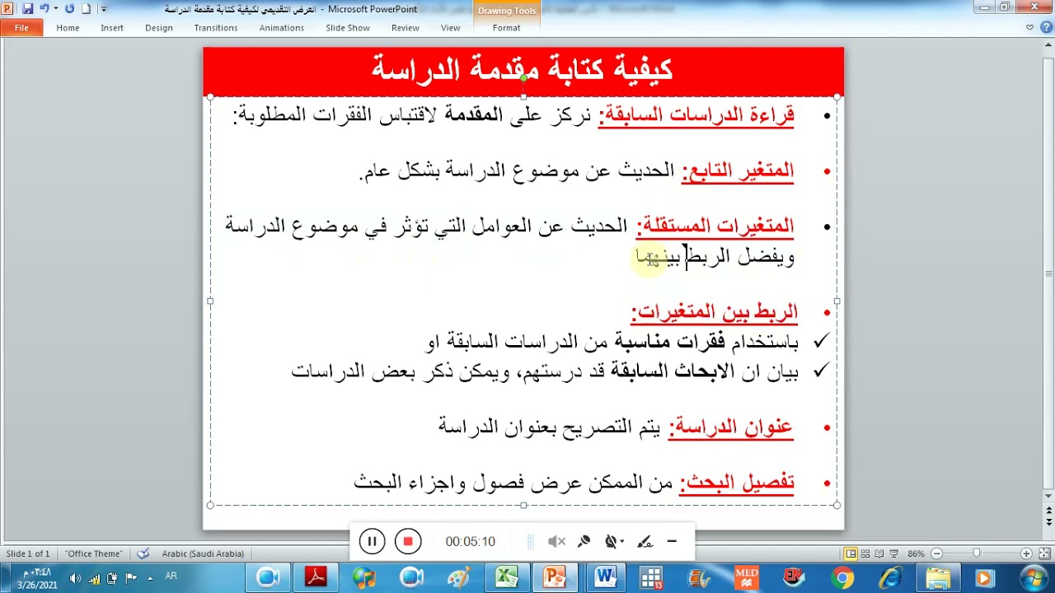Create a new presentation from Quick Access
1055x593 pixels.
(x=86, y=9)
